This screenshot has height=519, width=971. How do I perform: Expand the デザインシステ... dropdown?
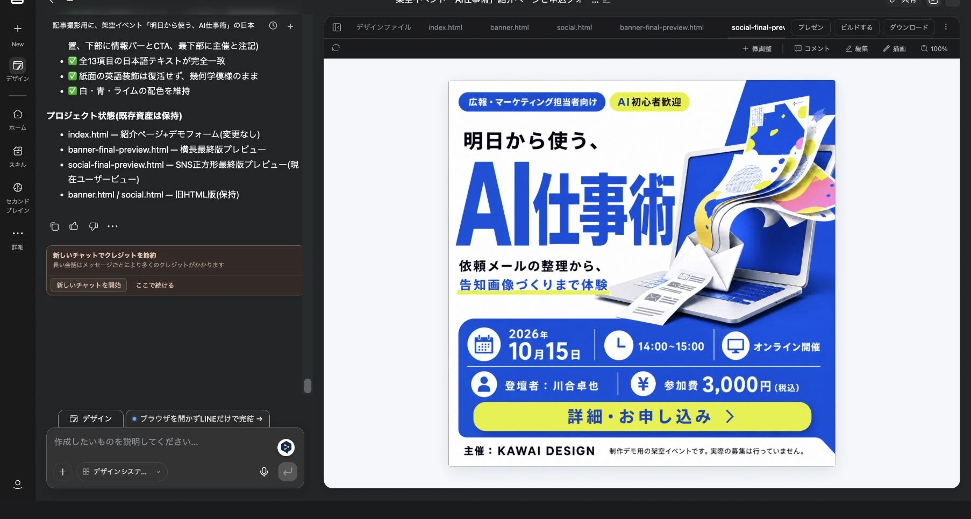pyautogui.click(x=122, y=472)
